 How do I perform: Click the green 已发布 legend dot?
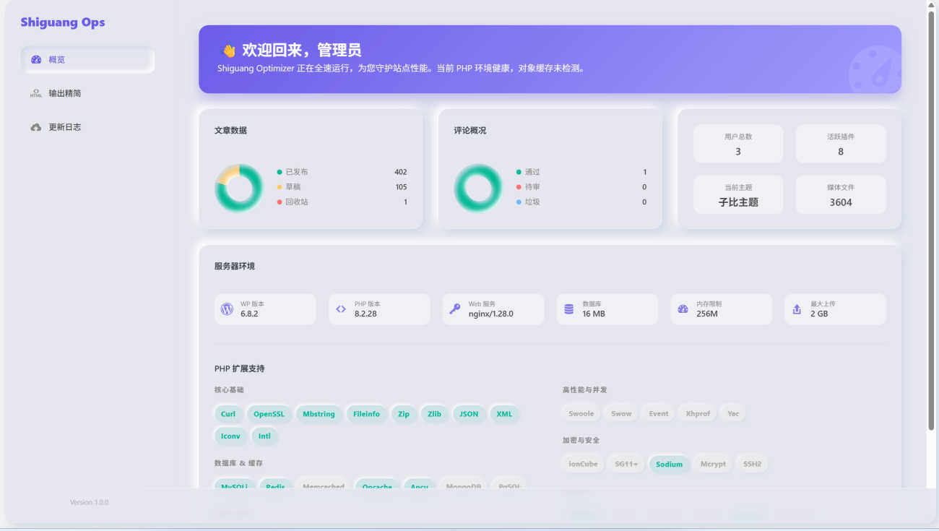[280, 172]
